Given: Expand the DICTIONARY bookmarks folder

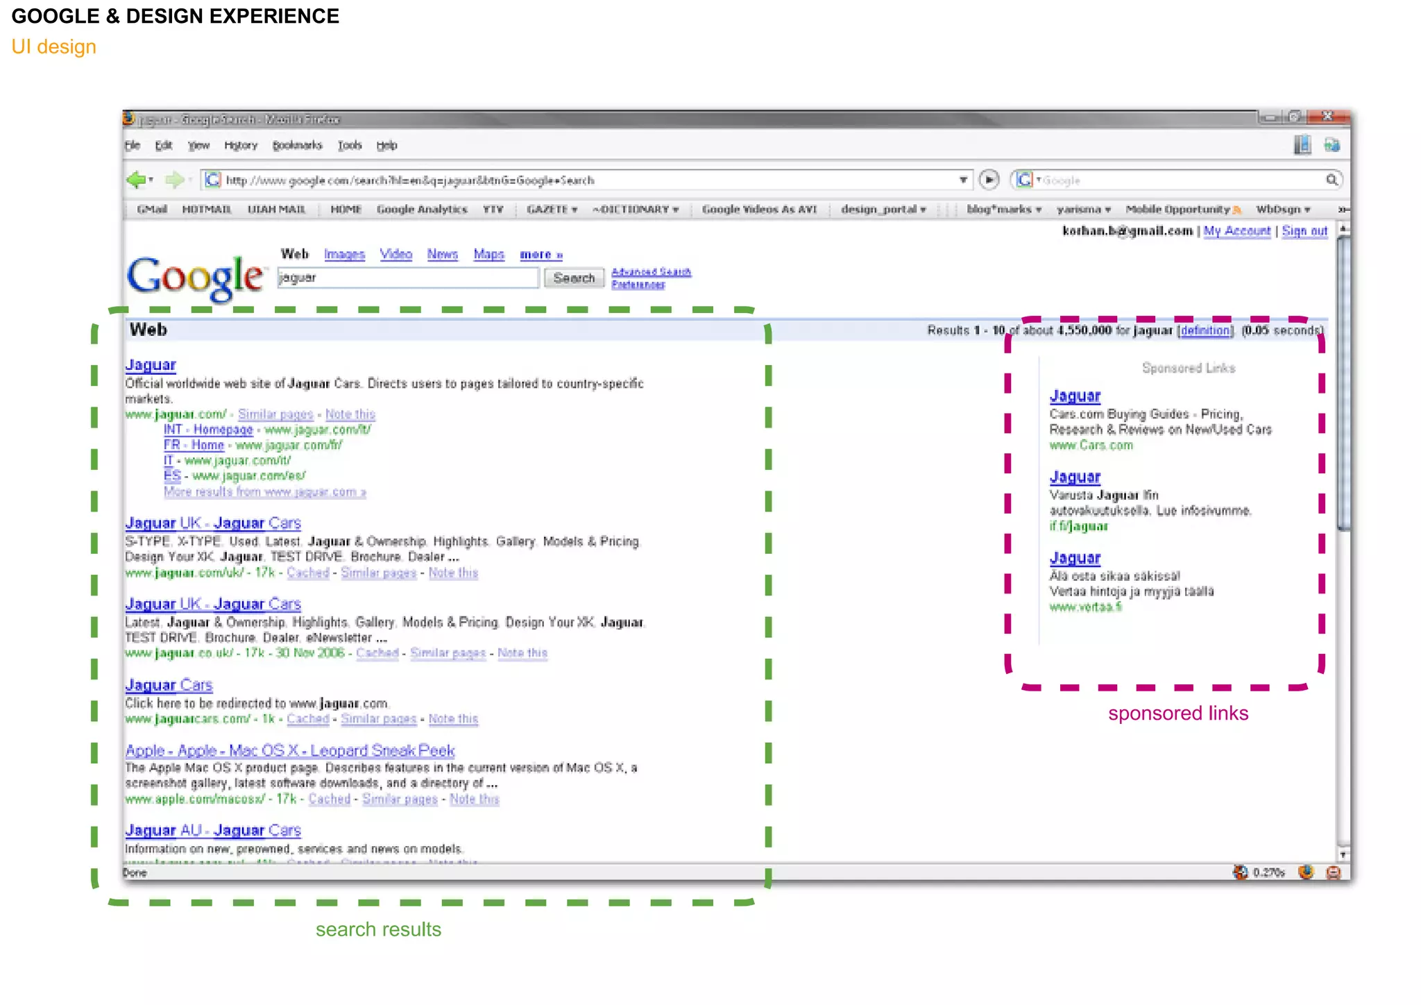Looking at the screenshot, I should coord(636,209).
